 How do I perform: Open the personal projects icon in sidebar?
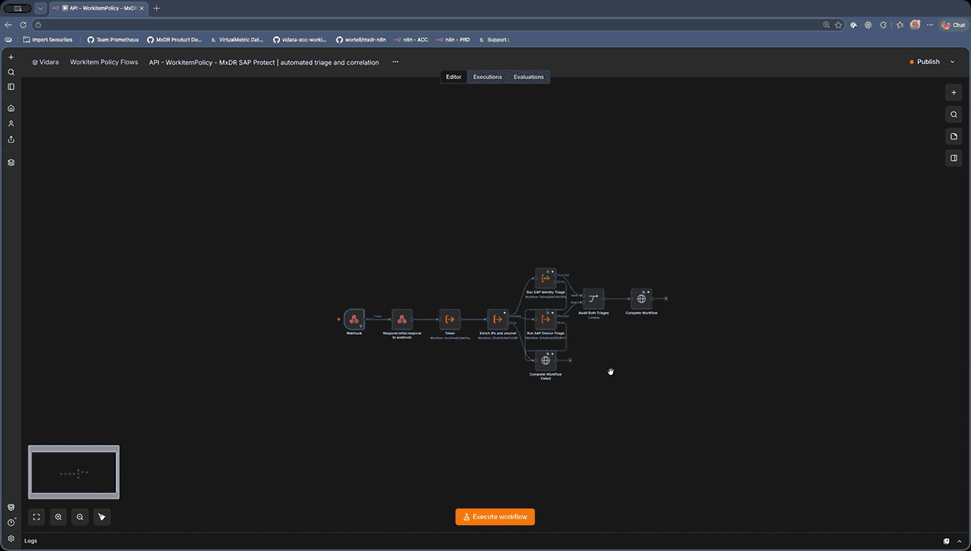pyautogui.click(x=11, y=123)
